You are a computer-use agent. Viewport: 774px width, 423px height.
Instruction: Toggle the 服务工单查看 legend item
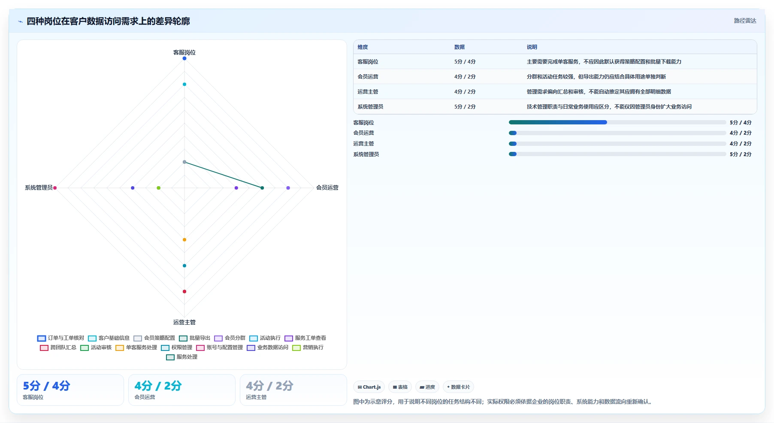(305, 338)
